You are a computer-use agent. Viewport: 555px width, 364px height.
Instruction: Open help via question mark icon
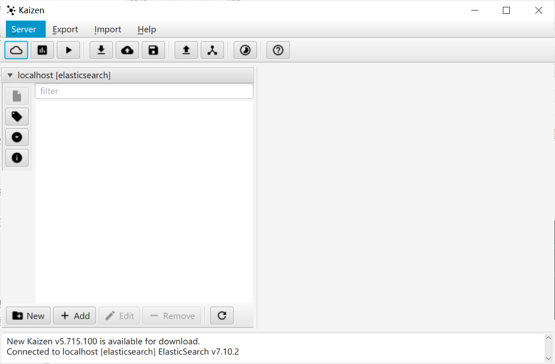278,50
